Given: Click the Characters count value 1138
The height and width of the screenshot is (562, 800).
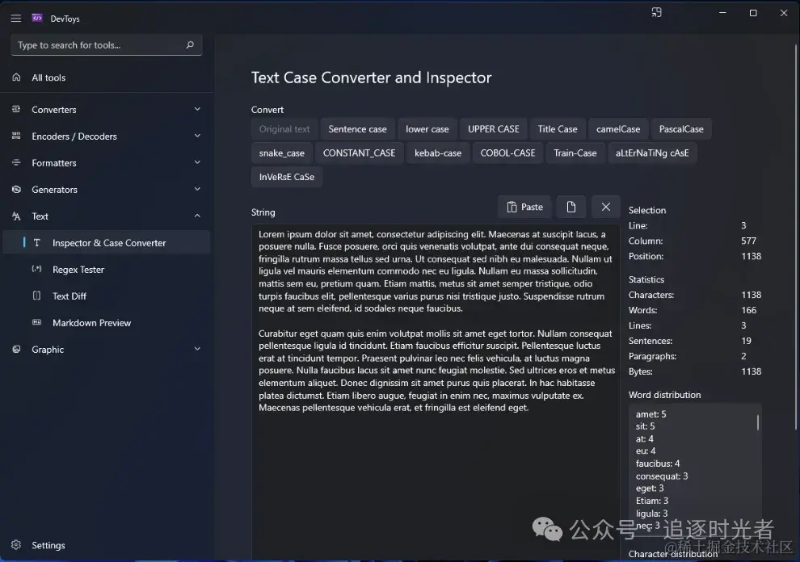Looking at the screenshot, I should coord(751,295).
